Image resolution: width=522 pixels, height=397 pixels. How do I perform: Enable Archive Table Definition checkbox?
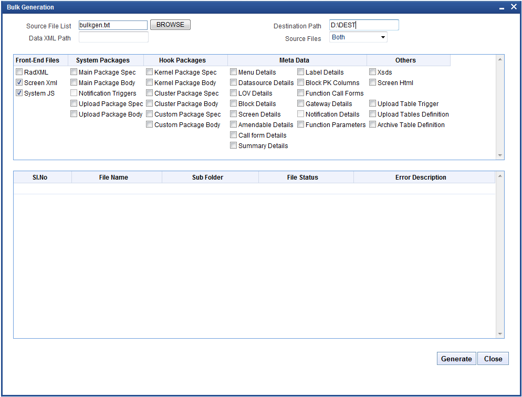tap(372, 124)
